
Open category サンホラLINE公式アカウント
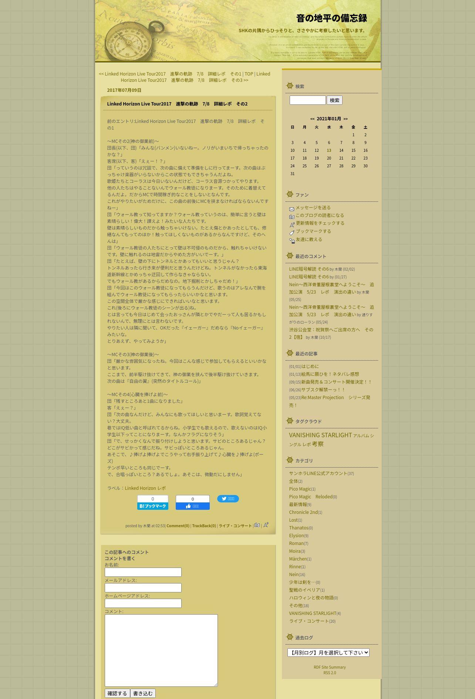318,474
